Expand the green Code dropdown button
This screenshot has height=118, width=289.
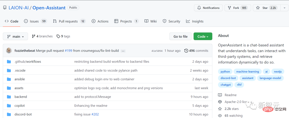click(x=203, y=37)
